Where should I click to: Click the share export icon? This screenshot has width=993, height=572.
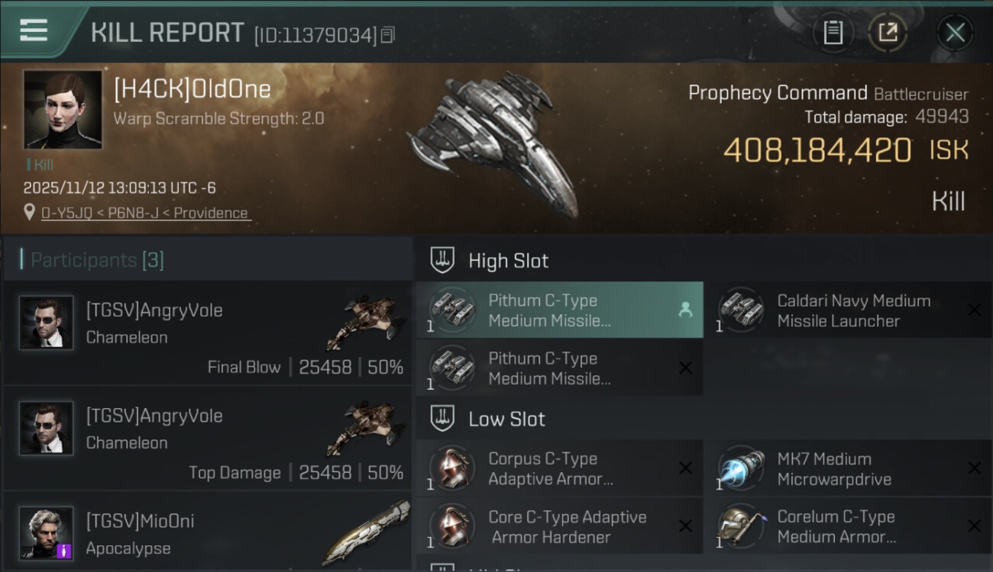(888, 32)
